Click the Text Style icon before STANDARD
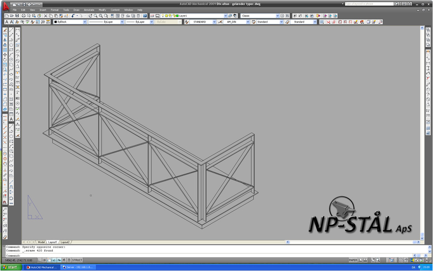The height and width of the screenshot is (271, 433). click(187, 22)
